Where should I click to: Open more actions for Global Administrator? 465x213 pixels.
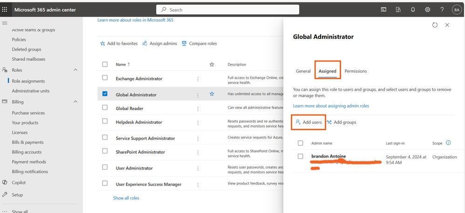point(198,95)
